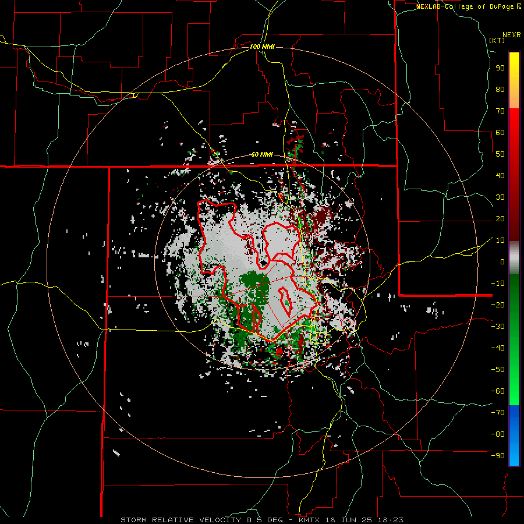This screenshot has width=524, height=524.
Task: Click the "18 JUN 25" date text
Action: [x=349, y=520]
